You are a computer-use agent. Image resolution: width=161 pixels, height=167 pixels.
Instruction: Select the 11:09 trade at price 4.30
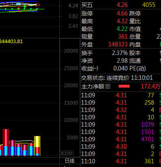tap(121, 147)
